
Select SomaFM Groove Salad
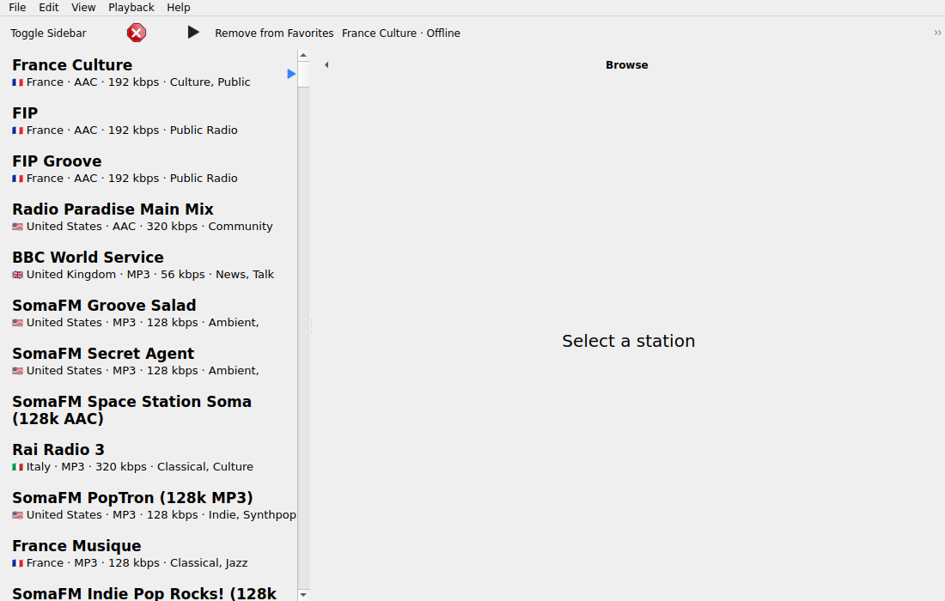[149, 313]
